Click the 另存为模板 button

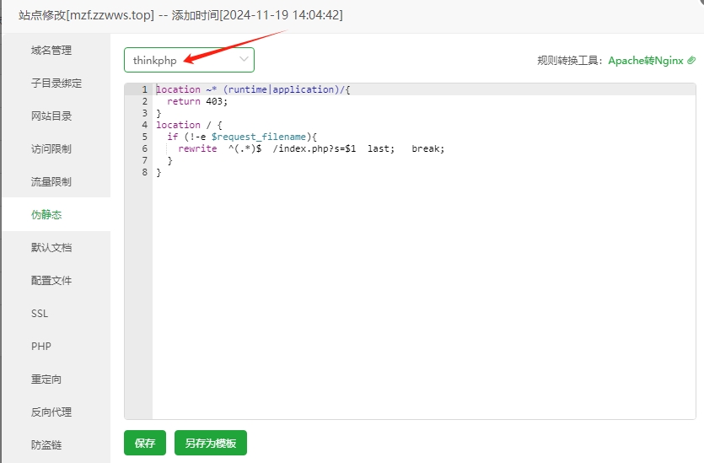[211, 443]
